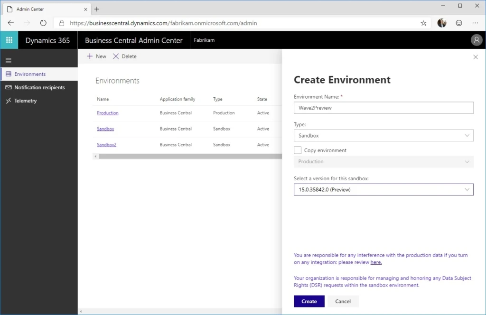486x315 pixels.
Task: Refresh the admin center page
Action: (x=43, y=22)
